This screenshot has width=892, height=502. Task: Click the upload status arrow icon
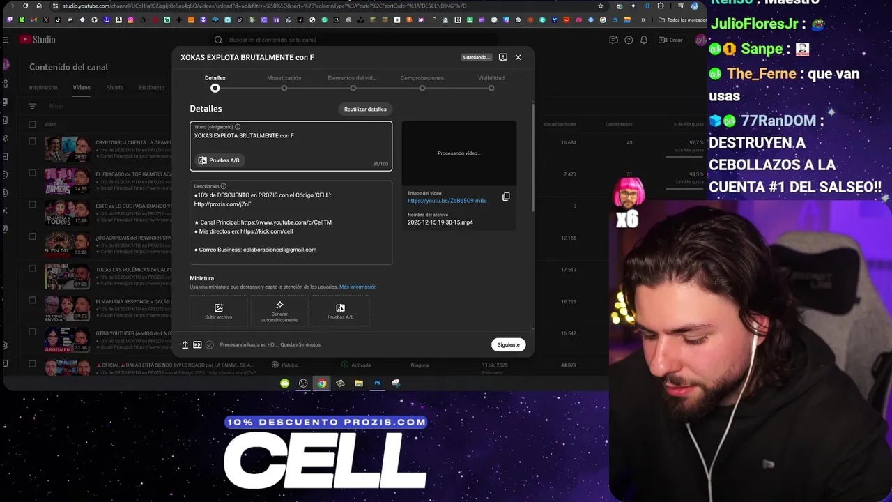185,344
